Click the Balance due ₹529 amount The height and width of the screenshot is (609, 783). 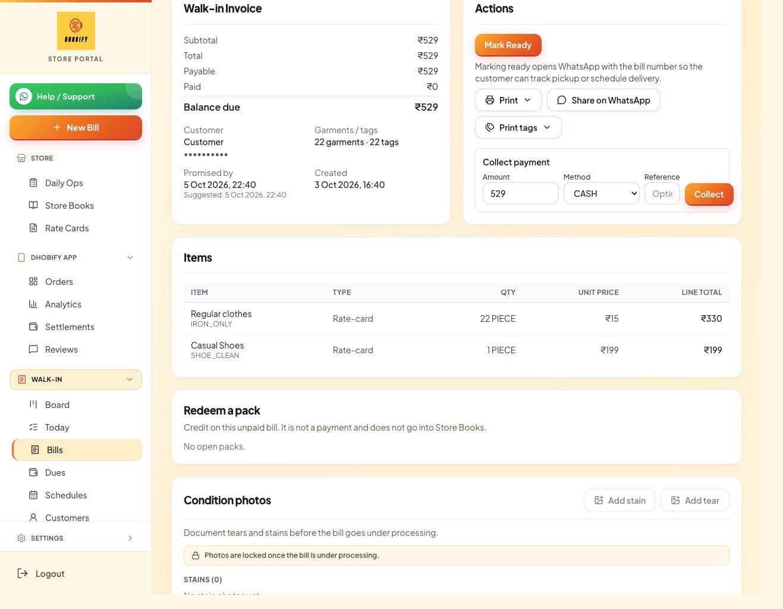click(426, 107)
